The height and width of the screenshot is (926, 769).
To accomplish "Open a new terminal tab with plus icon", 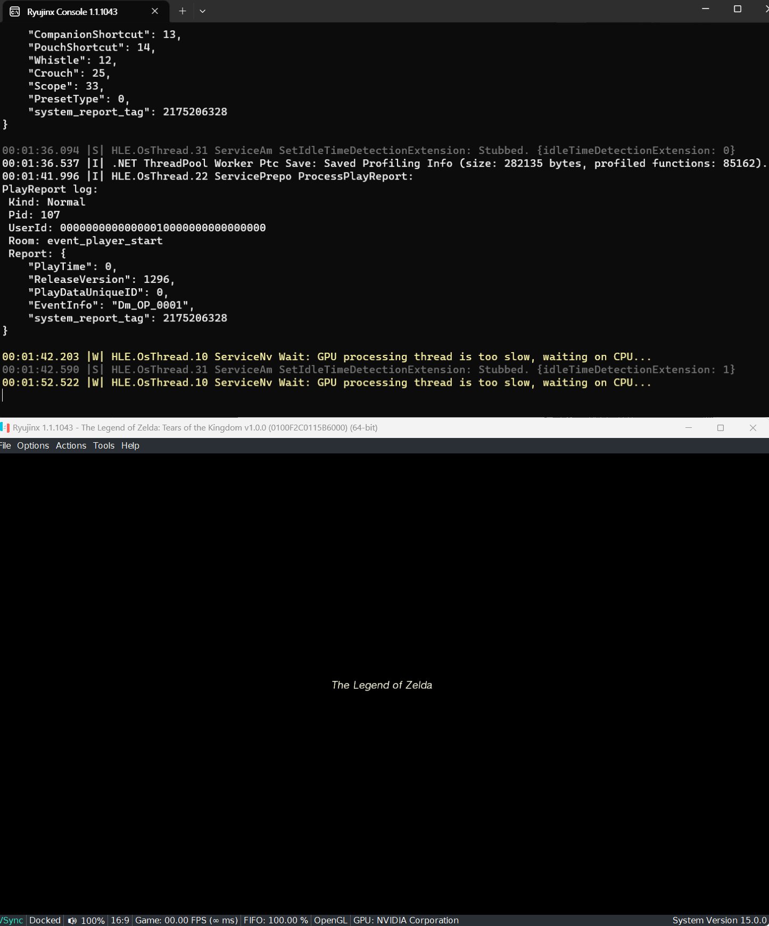I will pyautogui.click(x=182, y=11).
